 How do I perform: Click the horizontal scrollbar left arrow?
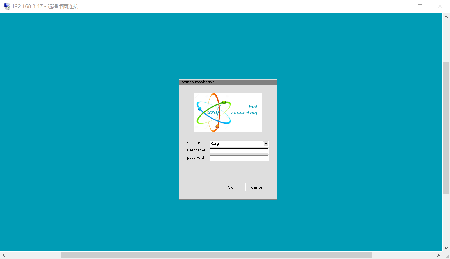click(x=4, y=255)
